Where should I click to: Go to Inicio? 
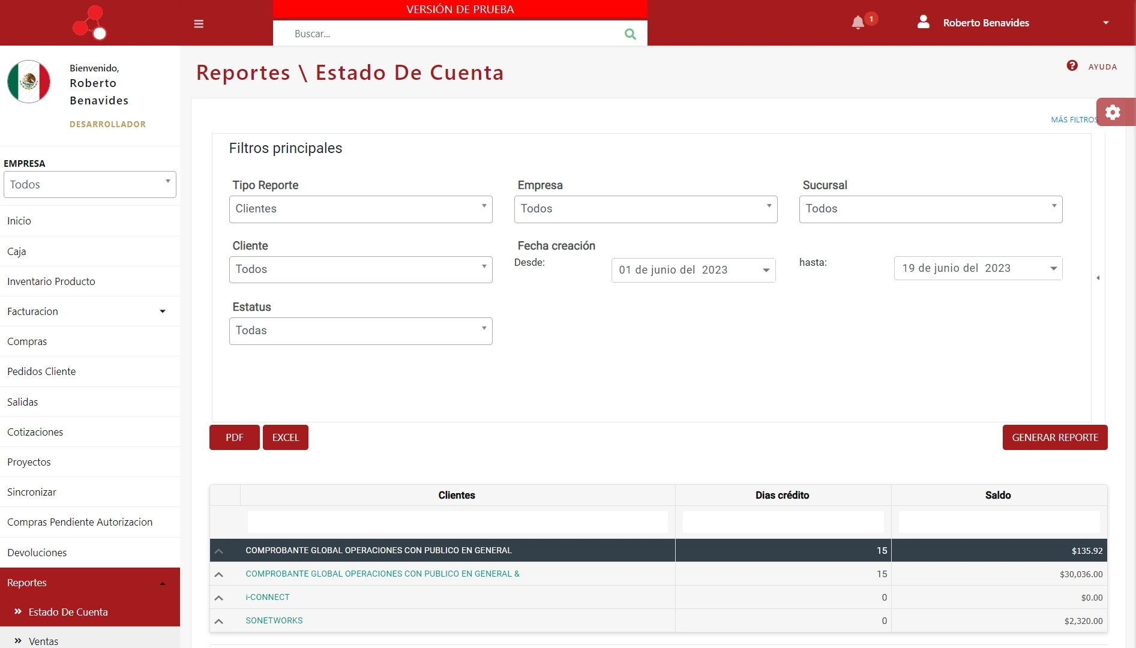tap(90, 221)
